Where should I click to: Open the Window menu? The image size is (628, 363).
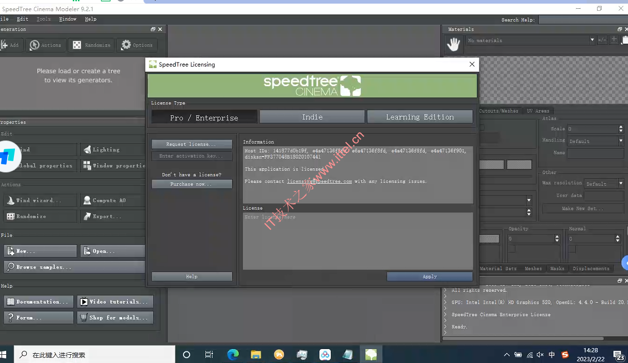pos(68,19)
